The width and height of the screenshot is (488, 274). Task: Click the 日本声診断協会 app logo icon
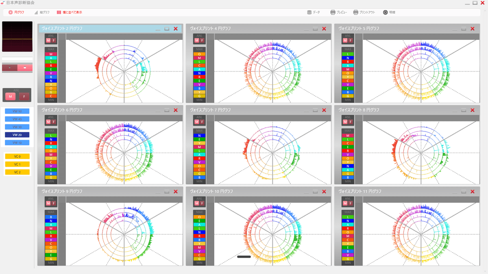[3, 3]
